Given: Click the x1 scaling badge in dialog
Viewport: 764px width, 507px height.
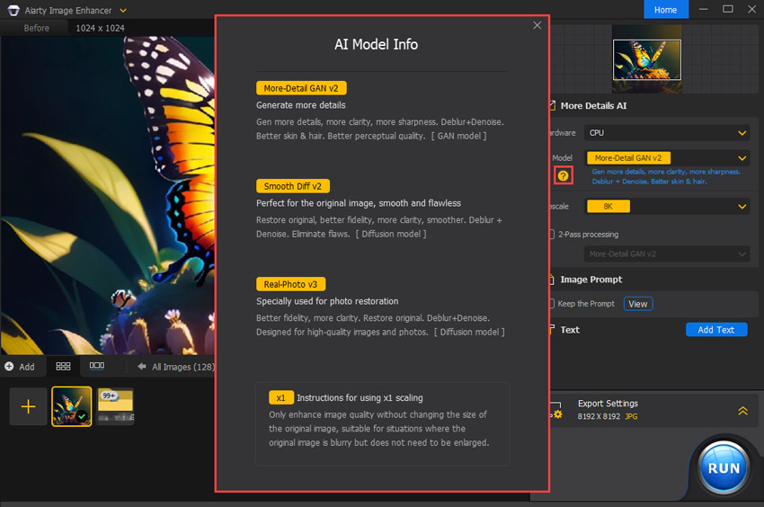Looking at the screenshot, I should (281, 398).
